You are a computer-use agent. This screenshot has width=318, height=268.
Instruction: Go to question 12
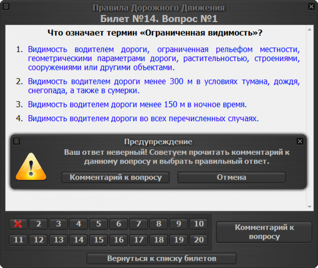(38, 240)
